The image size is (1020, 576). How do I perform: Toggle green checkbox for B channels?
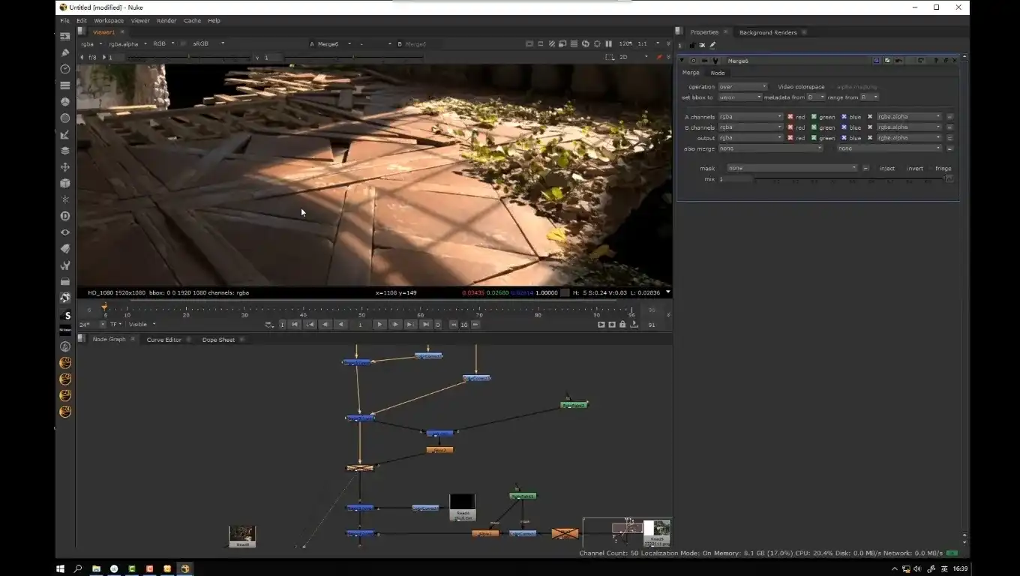[x=814, y=127]
